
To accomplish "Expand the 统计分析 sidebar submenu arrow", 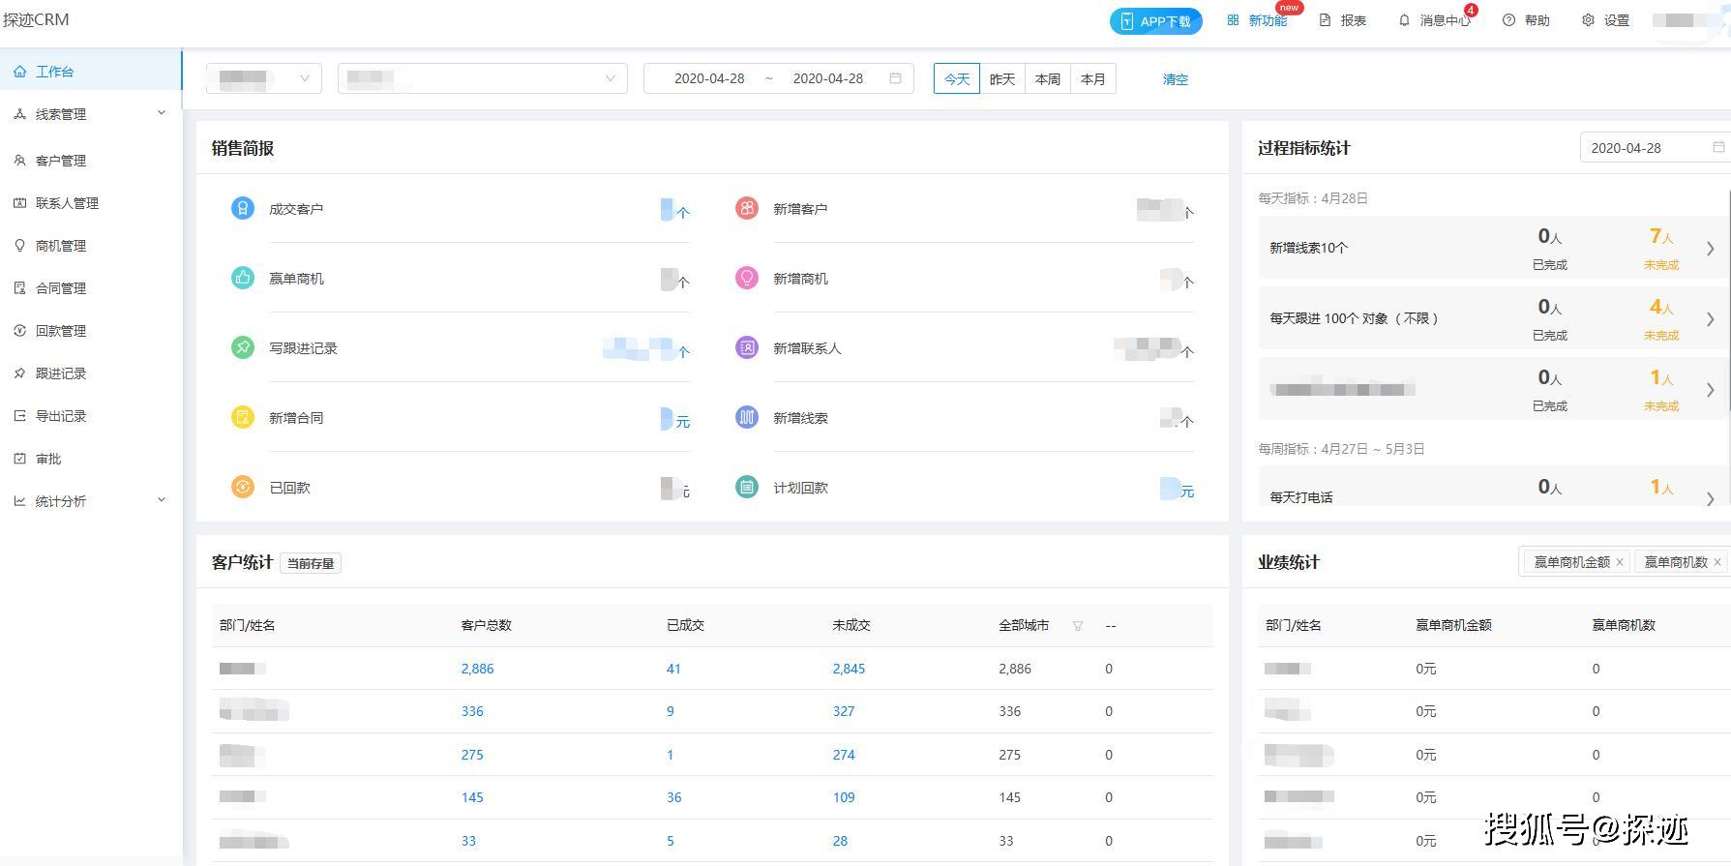I will tap(162, 500).
